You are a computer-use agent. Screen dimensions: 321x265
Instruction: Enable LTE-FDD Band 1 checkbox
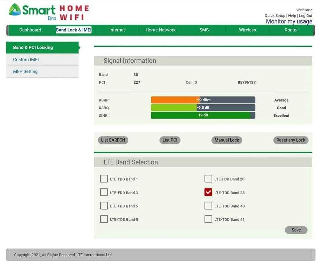pyautogui.click(x=104, y=179)
